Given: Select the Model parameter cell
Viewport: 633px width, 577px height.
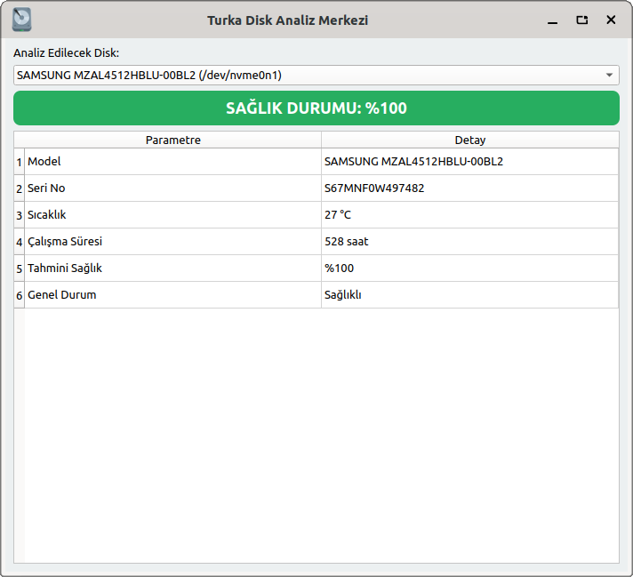Looking at the screenshot, I should click(x=172, y=162).
